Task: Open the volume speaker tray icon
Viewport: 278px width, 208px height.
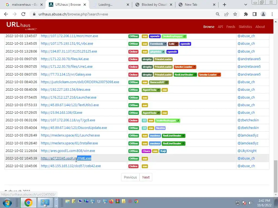Action: (x=251, y=203)
